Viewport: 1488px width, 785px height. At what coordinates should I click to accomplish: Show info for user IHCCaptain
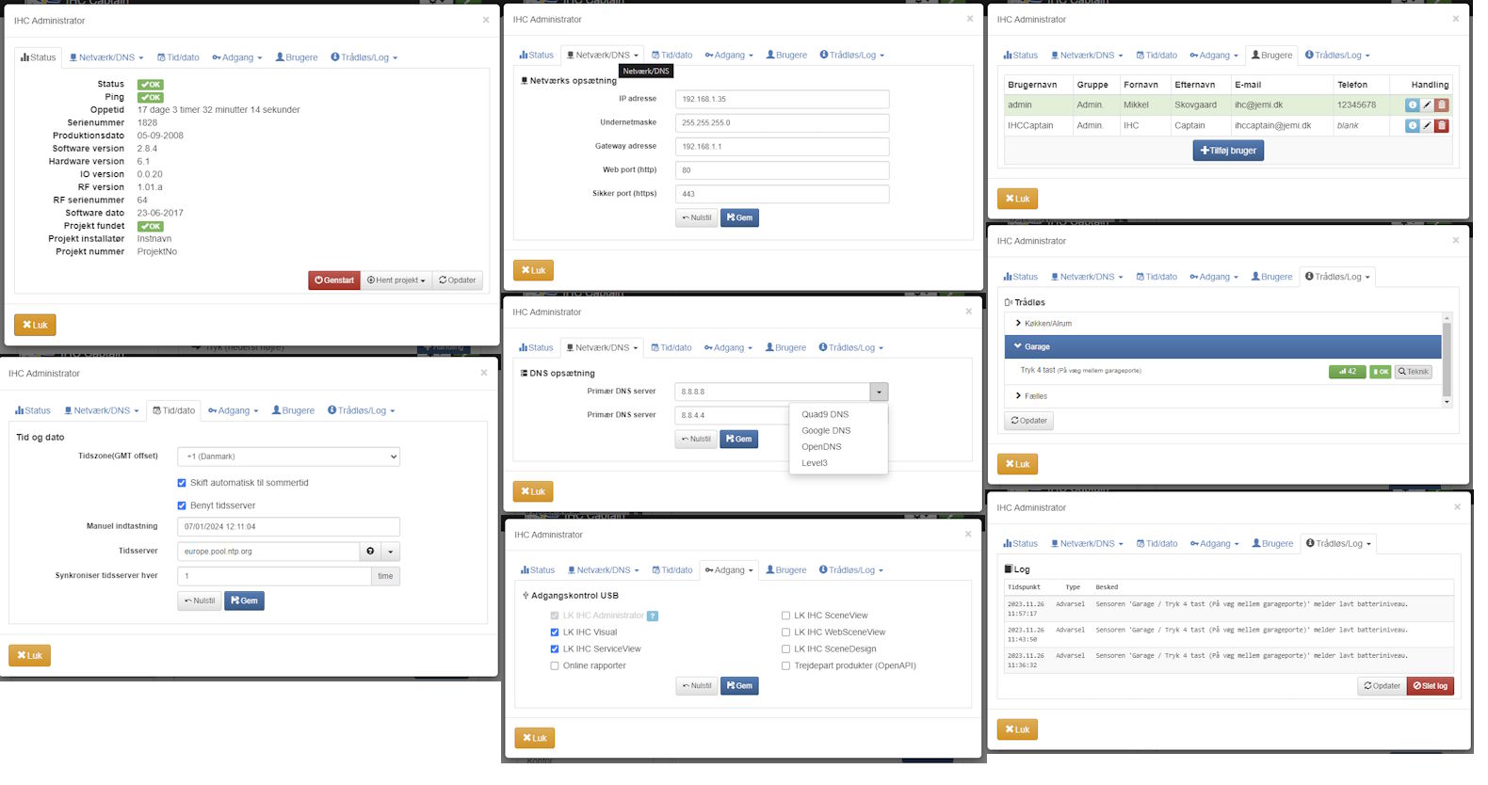[1412, 125]
